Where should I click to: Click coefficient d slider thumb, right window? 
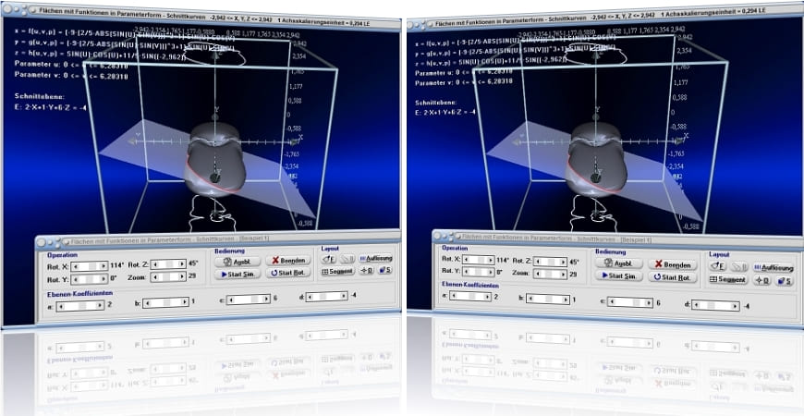[712, 305]
